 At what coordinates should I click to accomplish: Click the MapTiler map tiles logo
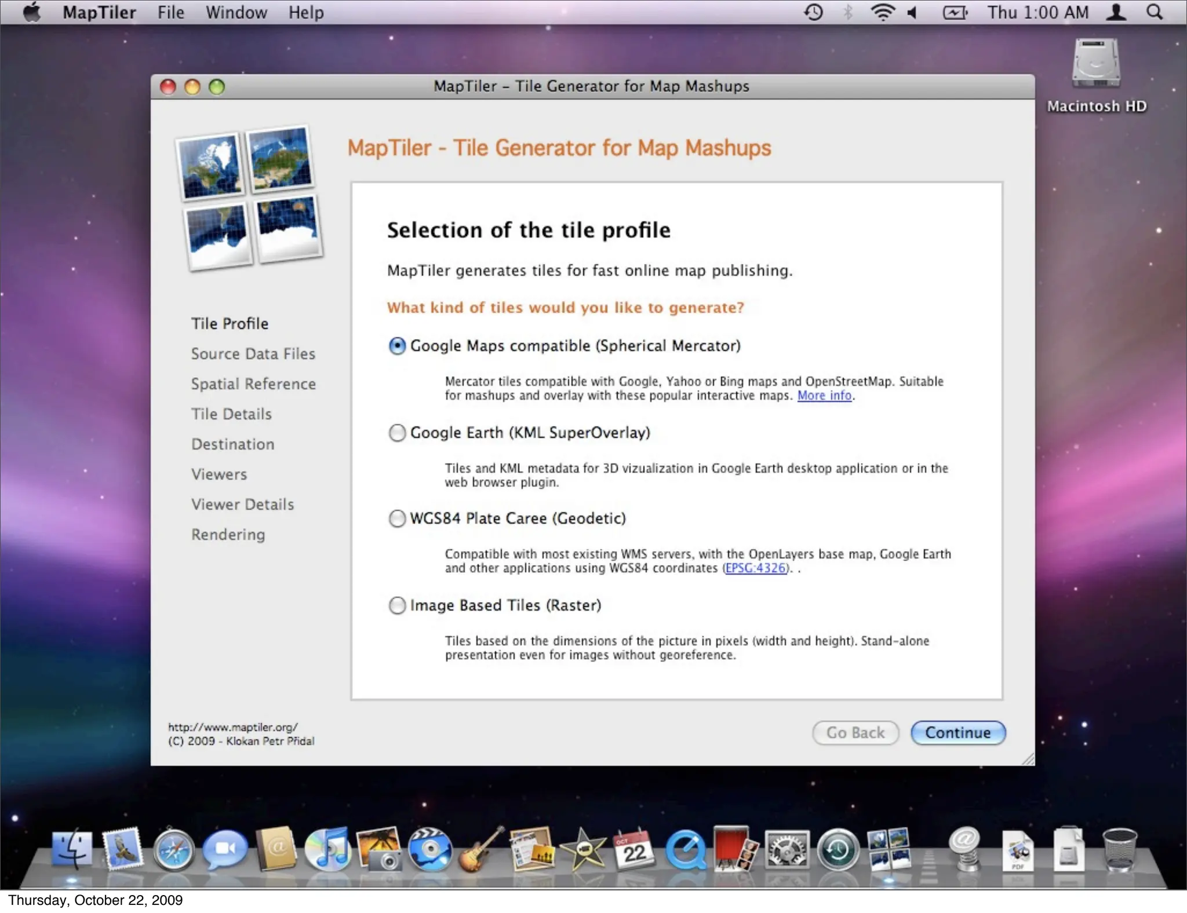click(249, 197)
